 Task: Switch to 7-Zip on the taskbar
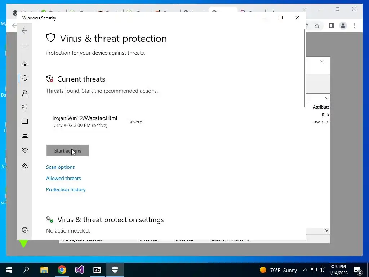pyautogui.click(x=97, y=270)
